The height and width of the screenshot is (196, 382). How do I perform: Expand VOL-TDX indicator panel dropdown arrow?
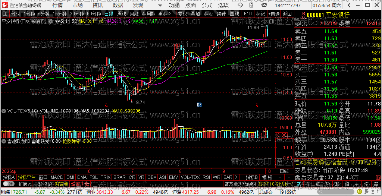click(4, 111)
